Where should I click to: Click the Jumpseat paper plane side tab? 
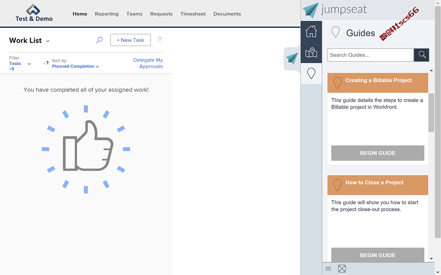tap(292, 58)
